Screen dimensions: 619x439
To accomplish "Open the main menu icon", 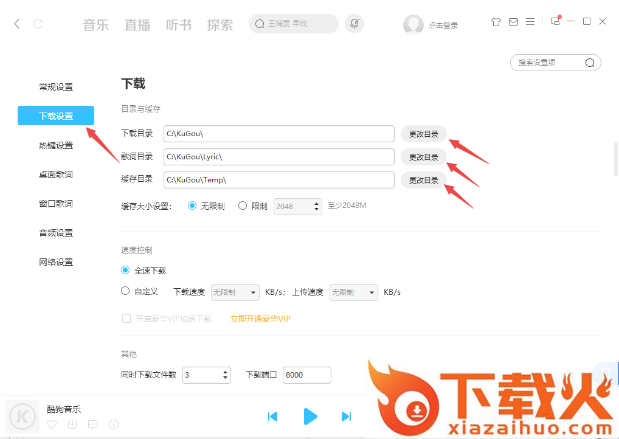I will (x=530, y=21).
